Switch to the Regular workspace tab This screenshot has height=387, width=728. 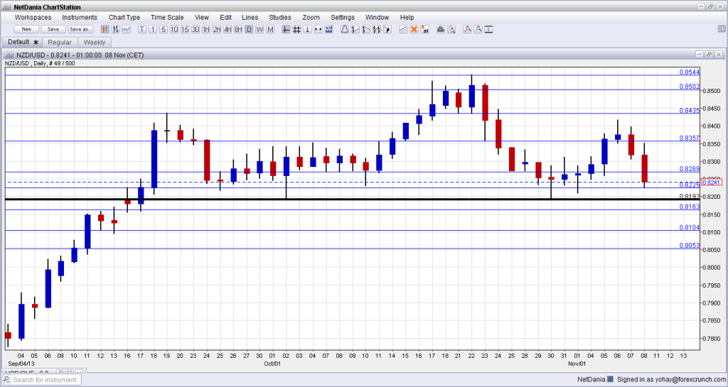(60, 42)
